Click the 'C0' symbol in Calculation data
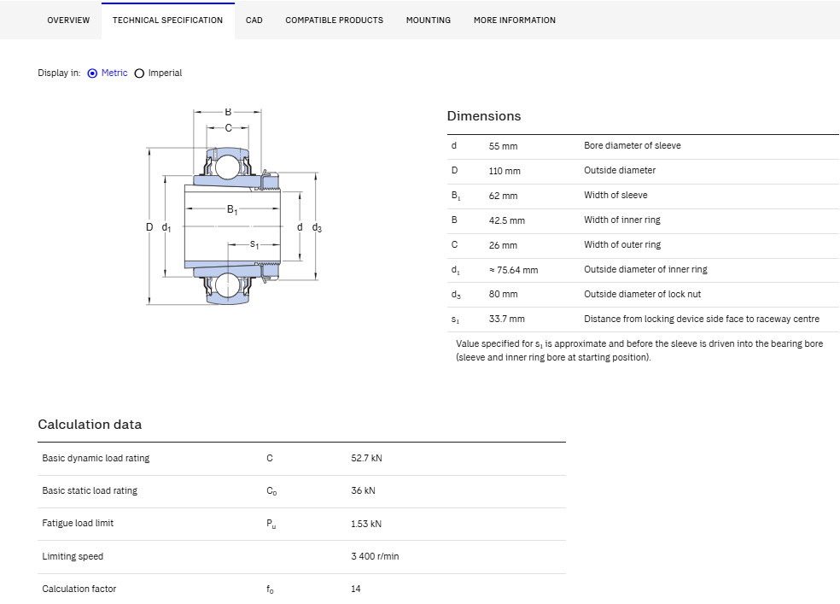This screenshot has width=840, height=604. [x=271, y=491]
